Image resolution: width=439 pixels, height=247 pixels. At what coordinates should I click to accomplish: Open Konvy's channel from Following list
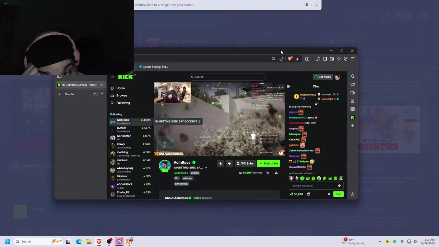[x=130, y=145]
